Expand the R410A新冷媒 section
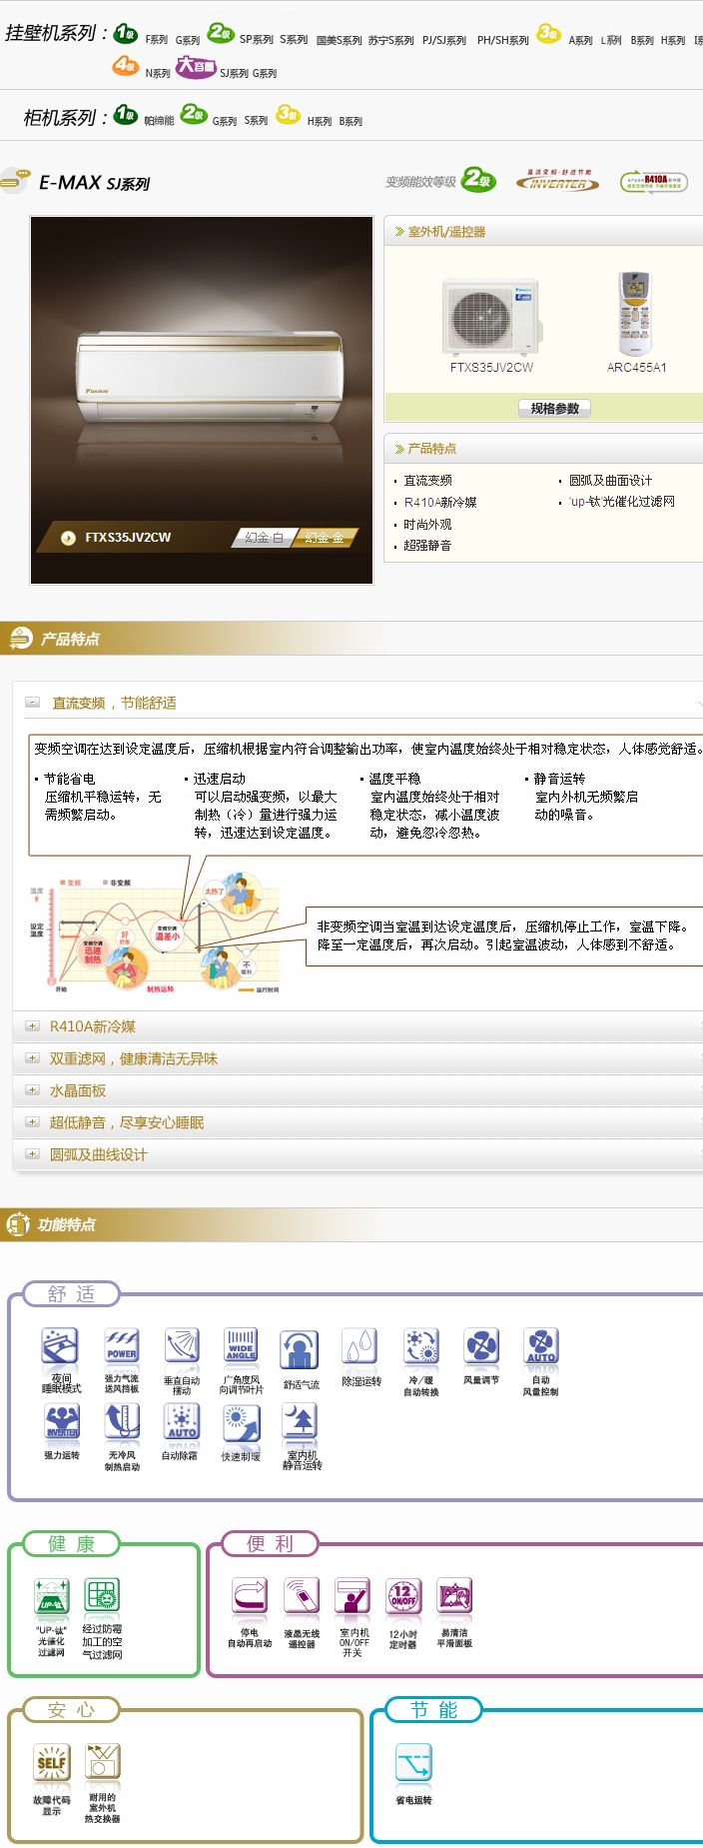The height and width of the screenshot is (1848, 703). pyautogui.click(x=32, y=1026)
